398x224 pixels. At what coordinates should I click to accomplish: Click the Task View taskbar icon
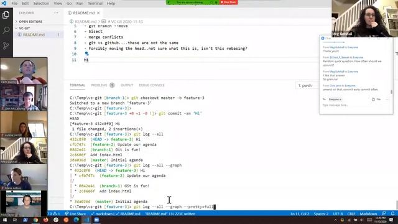(15, 220)
